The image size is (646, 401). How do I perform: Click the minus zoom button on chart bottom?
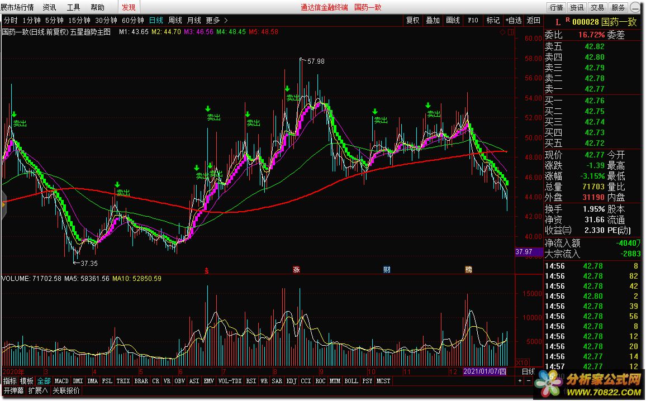pos(528,381)
